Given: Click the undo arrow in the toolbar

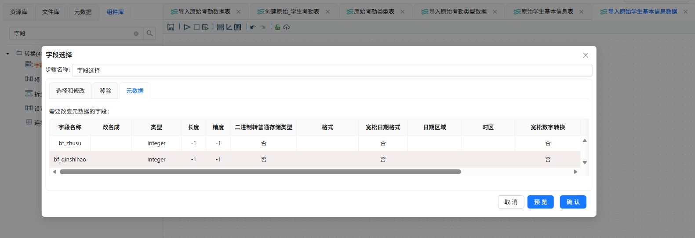Looking at the screenshot, I should pyautogui.click(x=253, y=27).
